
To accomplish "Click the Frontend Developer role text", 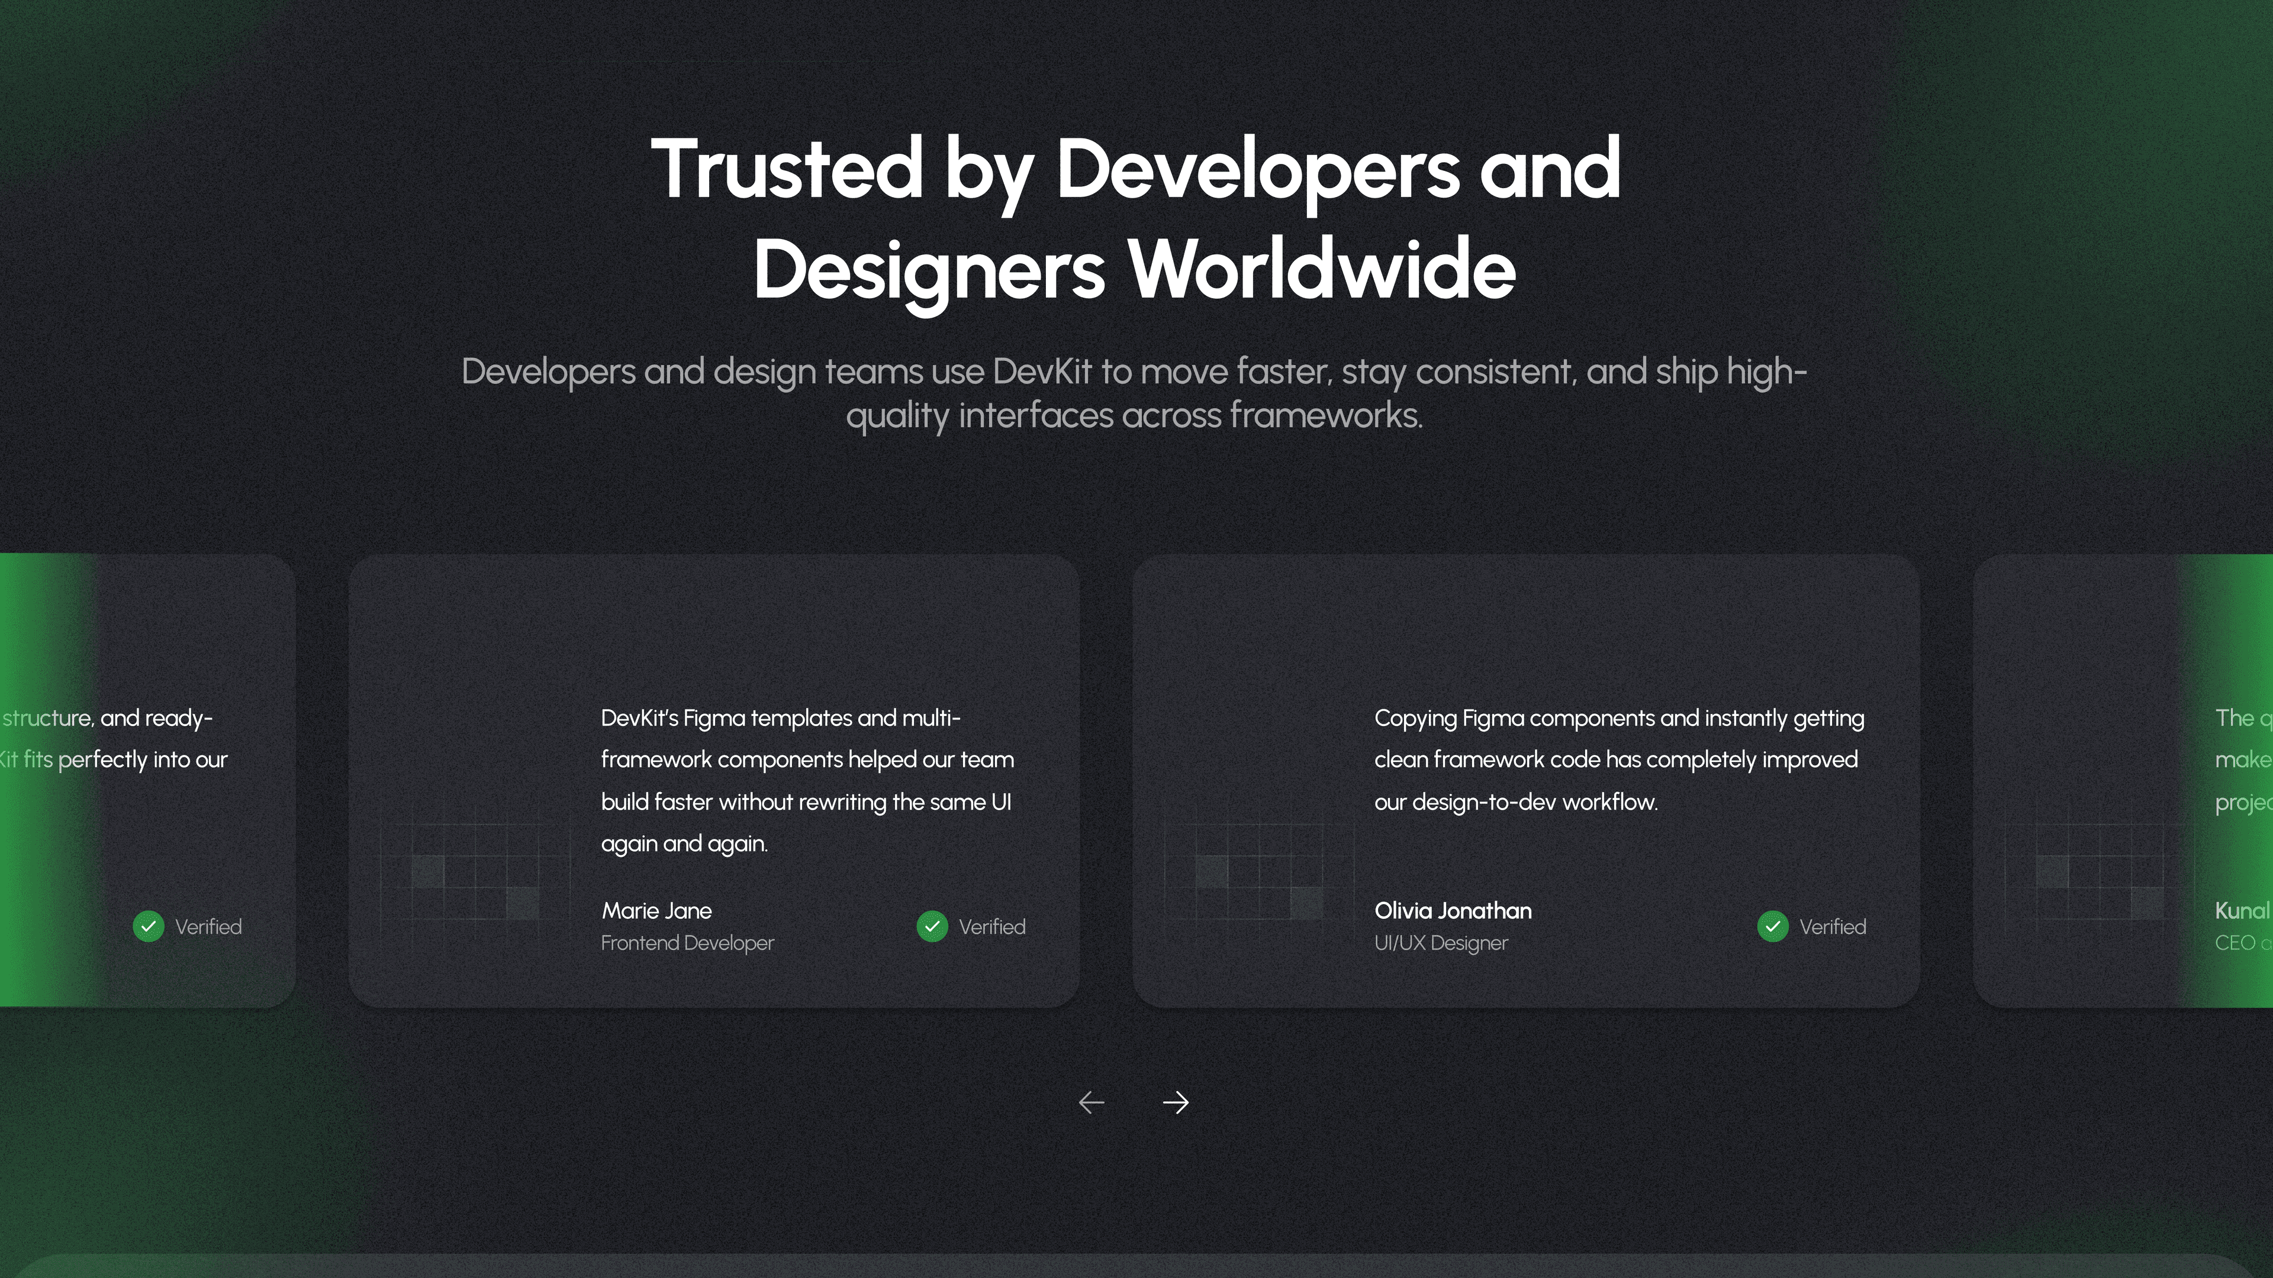I will click(687, 943).
